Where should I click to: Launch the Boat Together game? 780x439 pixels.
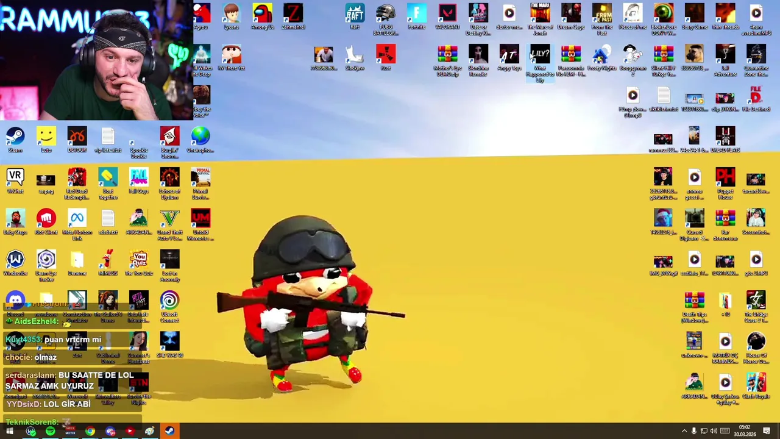[108, 184]
